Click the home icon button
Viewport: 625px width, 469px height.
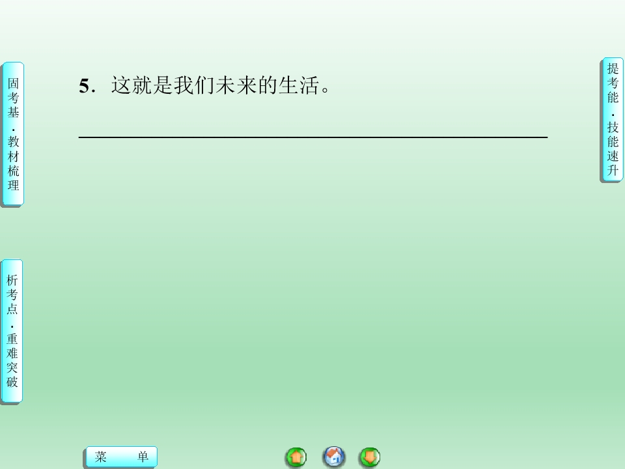pos(333,457)
